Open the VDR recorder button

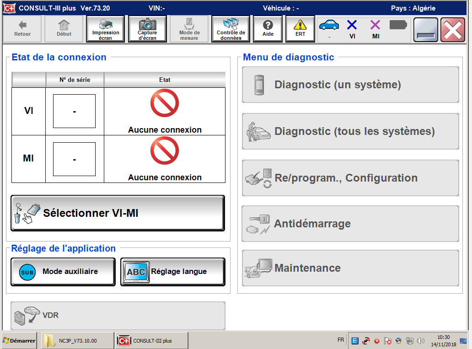pyautogui.click(x=118, y=316)
